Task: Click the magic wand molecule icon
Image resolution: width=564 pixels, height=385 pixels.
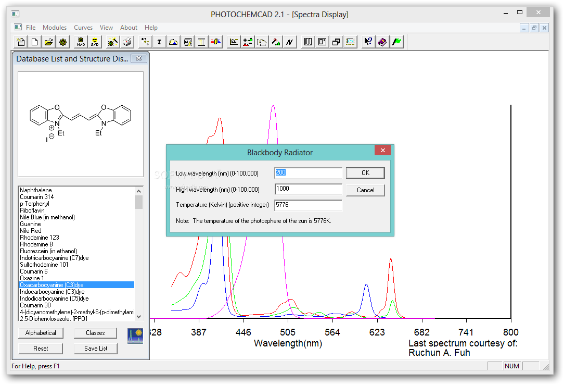Action: [112, 42]
